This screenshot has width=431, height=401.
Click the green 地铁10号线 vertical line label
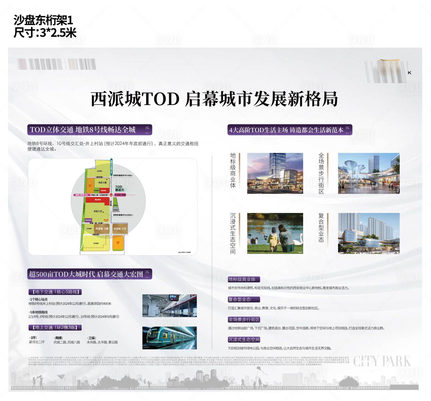(112, 167)
